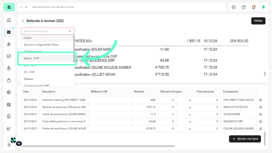Edit description Carte débit paiement e-commerce

pyautogui.click(x=64, y=121)
